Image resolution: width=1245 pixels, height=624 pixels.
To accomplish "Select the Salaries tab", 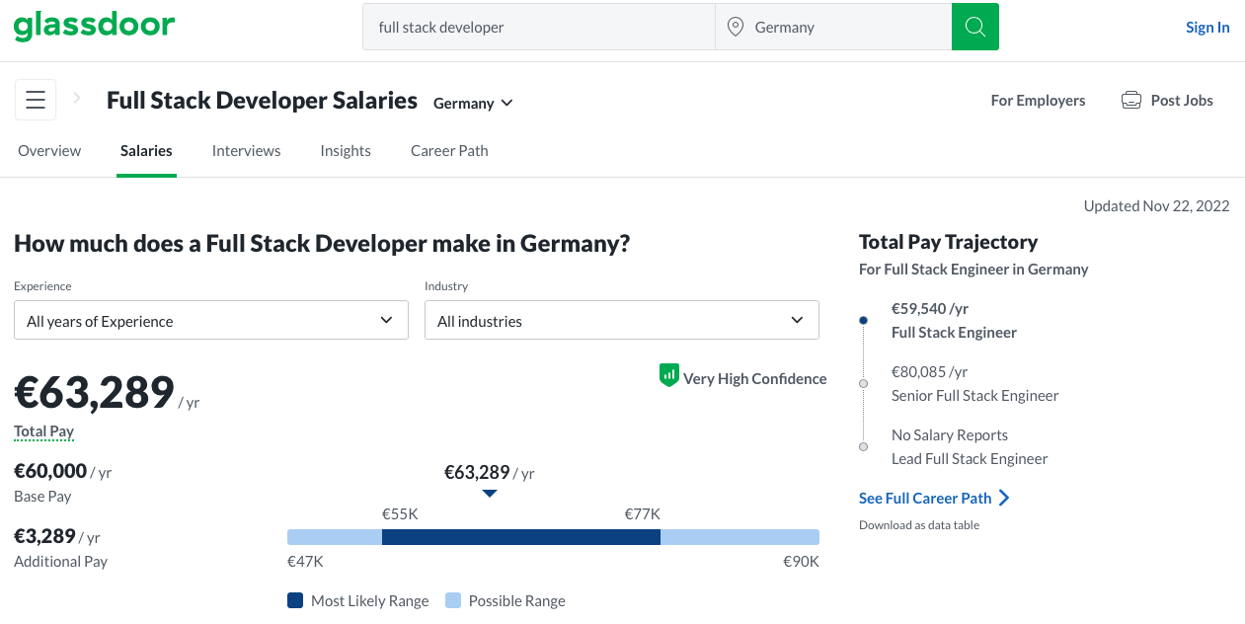I will pos(146,151).
